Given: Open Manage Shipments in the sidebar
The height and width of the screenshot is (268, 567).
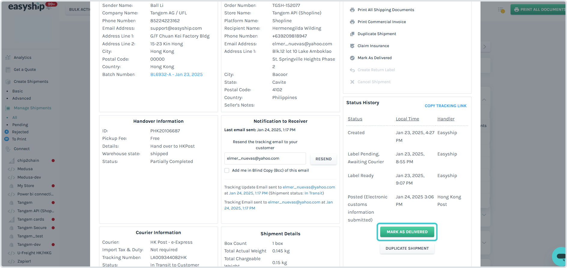Looking at the screenshot, I should pos(32,108).
